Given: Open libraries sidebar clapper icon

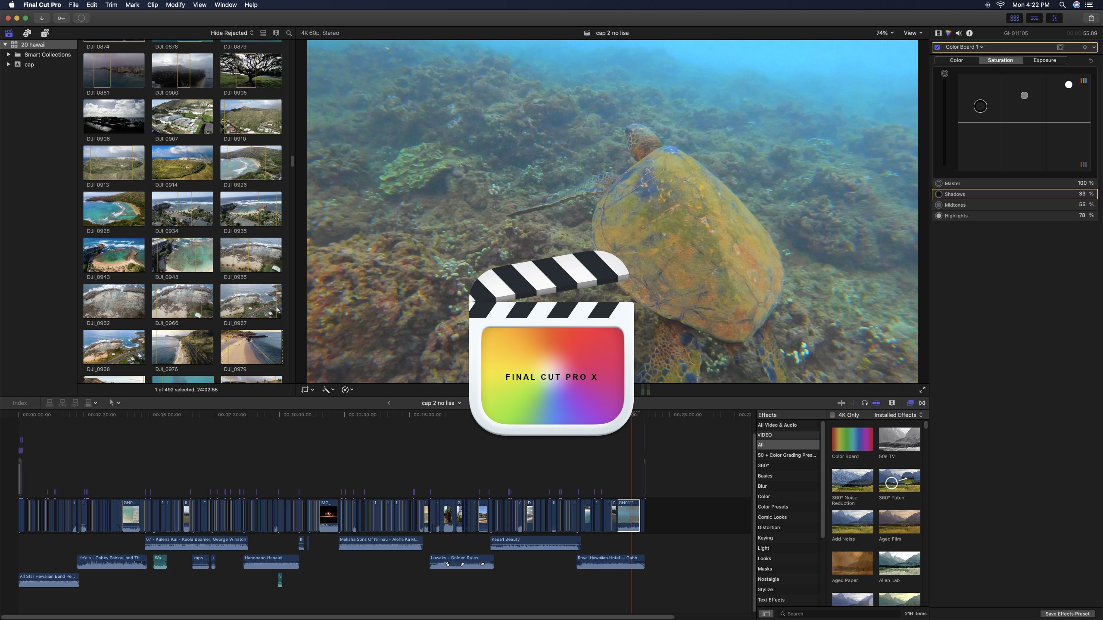Looking at the screenshot, I should [9, 33].
